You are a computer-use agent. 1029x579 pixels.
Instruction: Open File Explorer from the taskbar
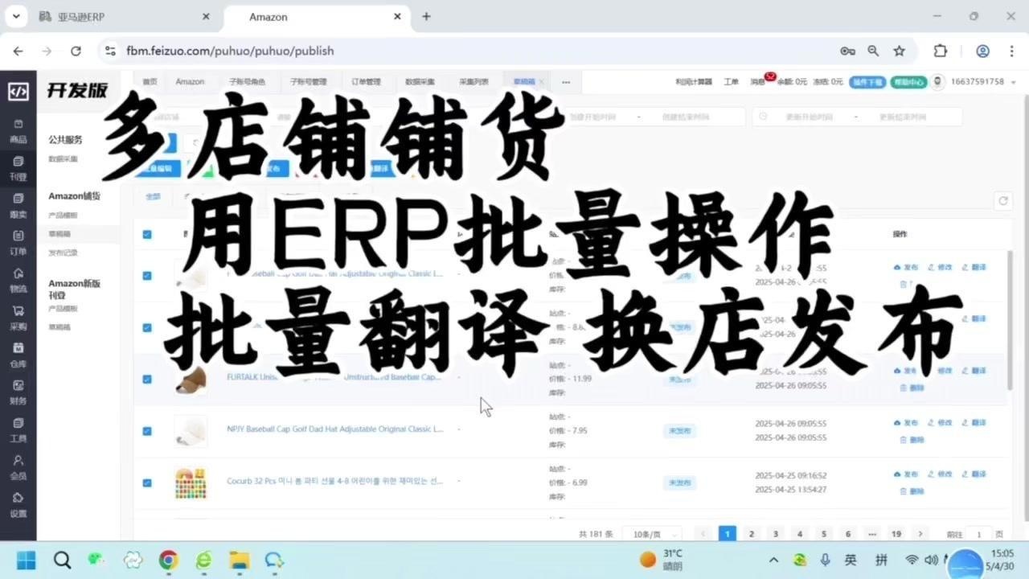pos(239,560)
